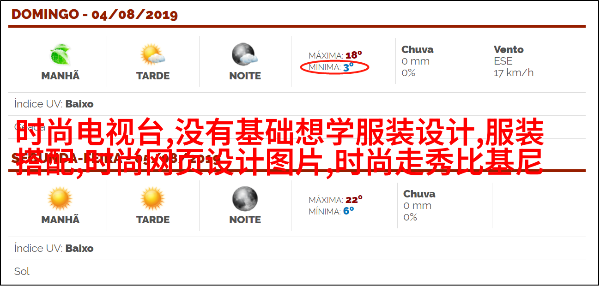600x286 pixels.
Task: Click Sunday's Vento ESE wind block
Action: 514,61
